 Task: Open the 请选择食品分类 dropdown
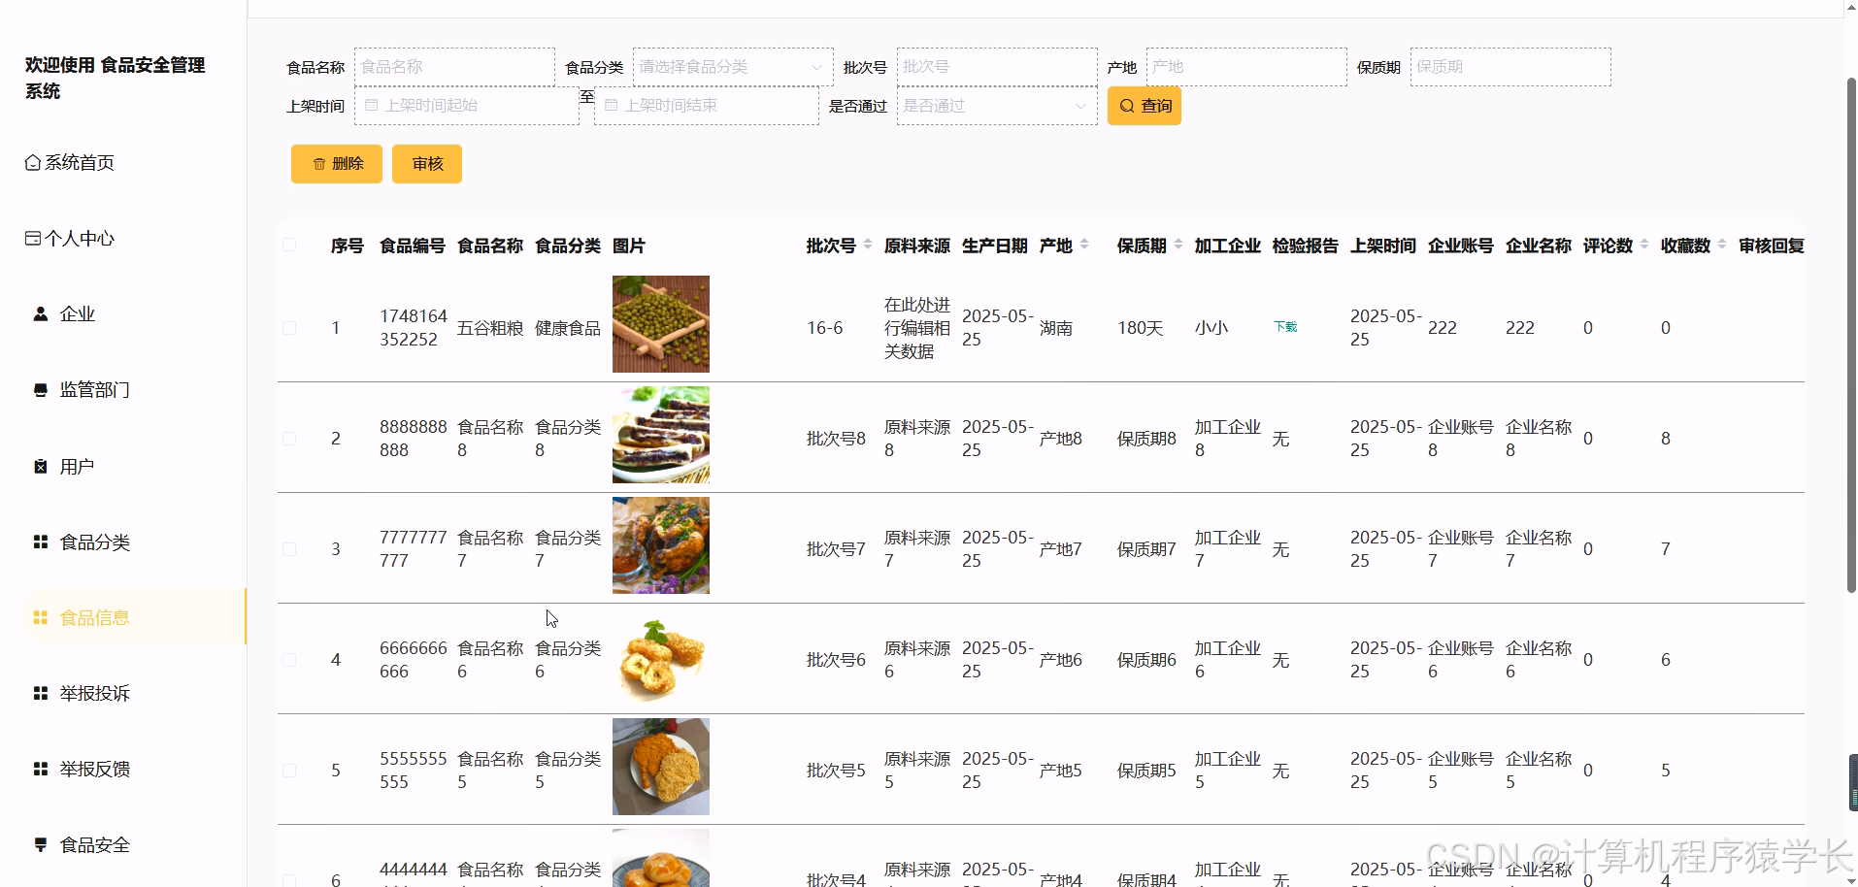[x=731, y=67]
